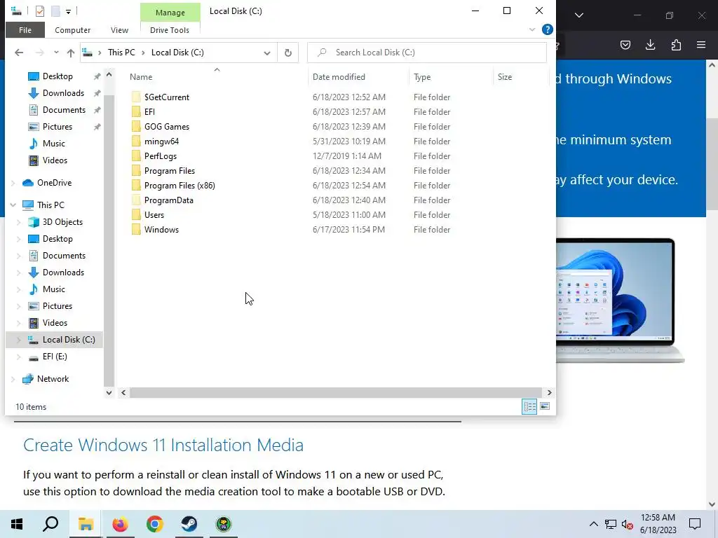Open pinned Pictures in Quick access
Image resolution: width=718 pixels, height=538 pixels.
57,127
